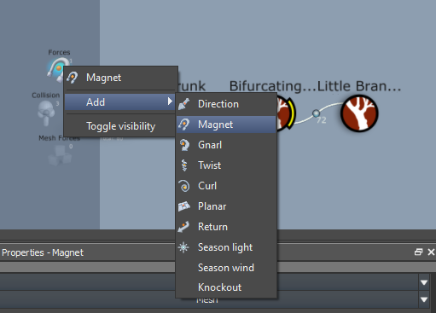The height and width of the screenshot is (313, 436).
Task: Click the Mesh Forces cubes icon
Action: (60, 155)
